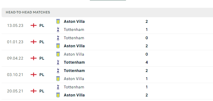This screenshot has height=101, width=213.
Task: Open Tottenham team link in 20.05.21 match
Action: pos(74,87)
